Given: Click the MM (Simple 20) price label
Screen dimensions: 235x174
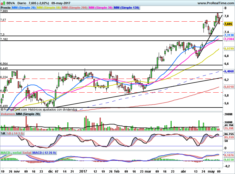Looking at the screenshot, I should coord(24,8).
